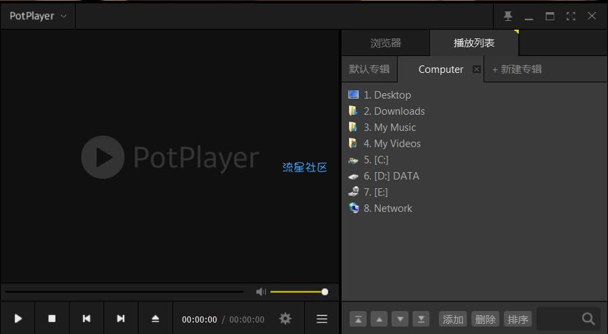Click the total duration 00:00:00
The width and height of the screenshot is (608, 334).
[x=247, y=319]
